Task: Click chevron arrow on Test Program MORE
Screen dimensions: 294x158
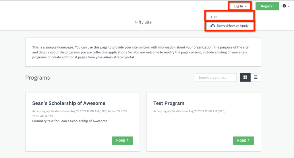Action: (x=249, y=140)
